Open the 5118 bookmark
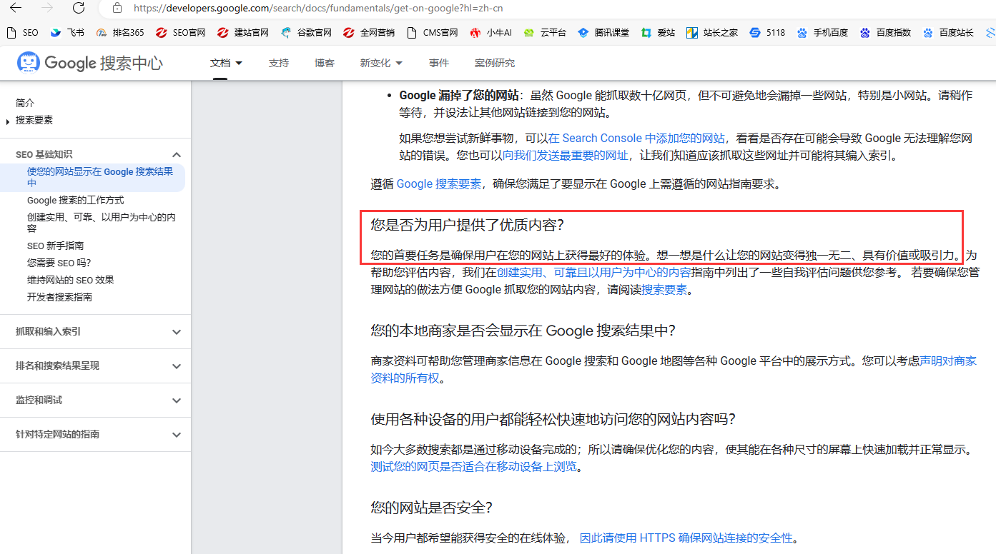The height and width of the screenshot is (554, 996). 767,33
